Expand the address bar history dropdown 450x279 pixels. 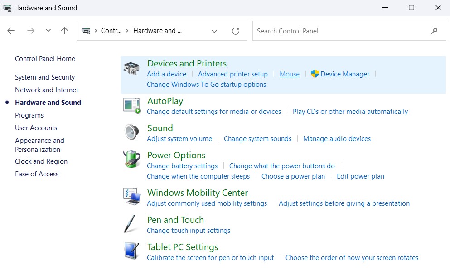(x=214, y=31)
